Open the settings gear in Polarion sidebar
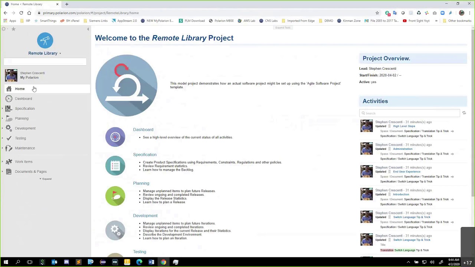This screenshot has height=267, width=475. (4, 29)
